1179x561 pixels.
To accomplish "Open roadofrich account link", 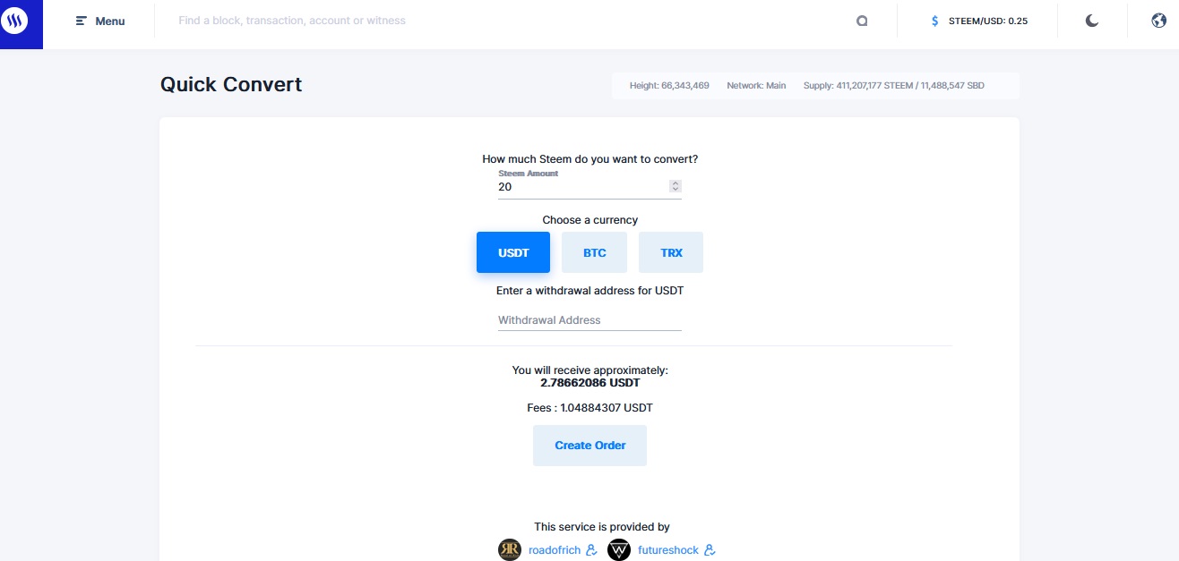I will coord(555,549).
